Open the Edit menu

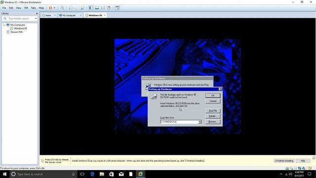click(11, 8)
